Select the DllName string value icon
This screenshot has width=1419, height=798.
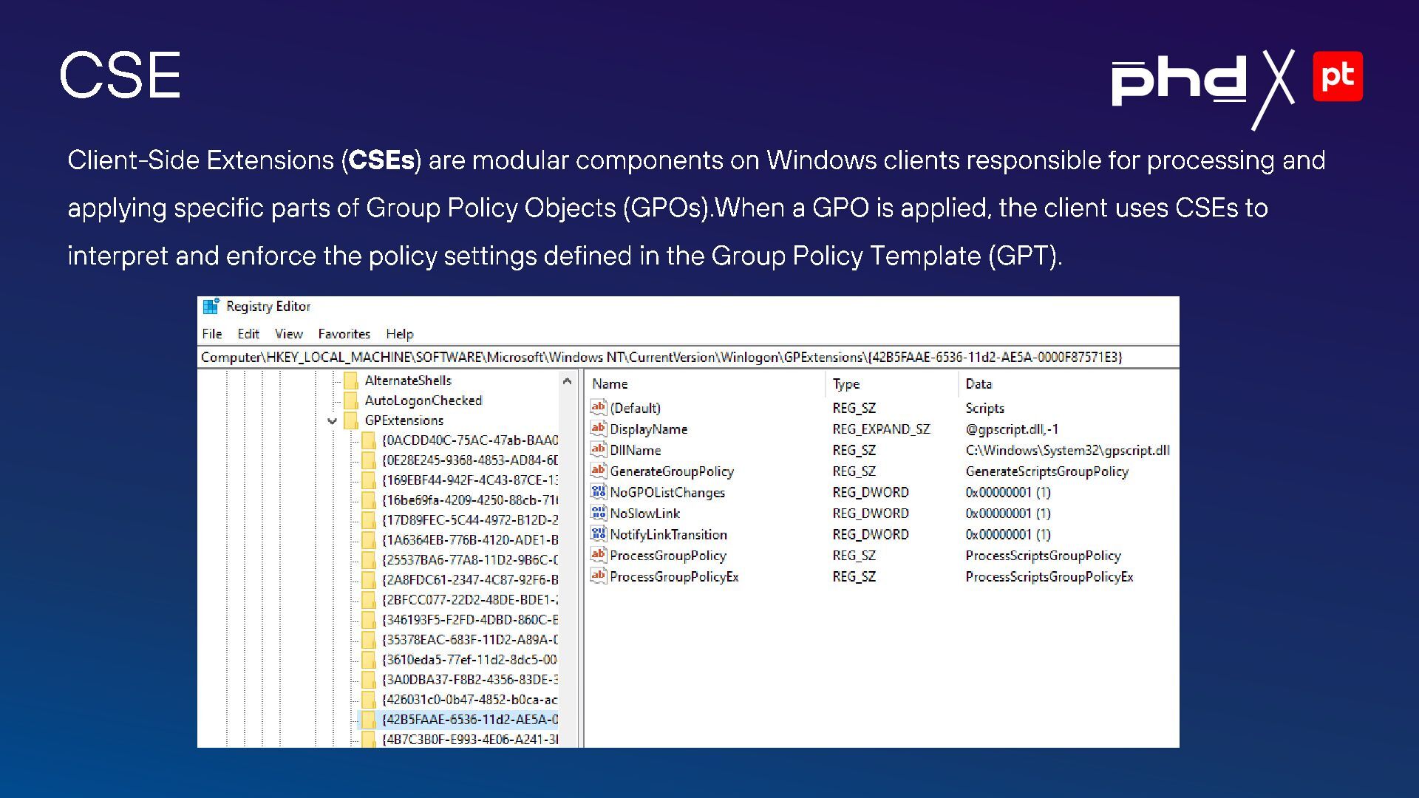tap(599, 449)
